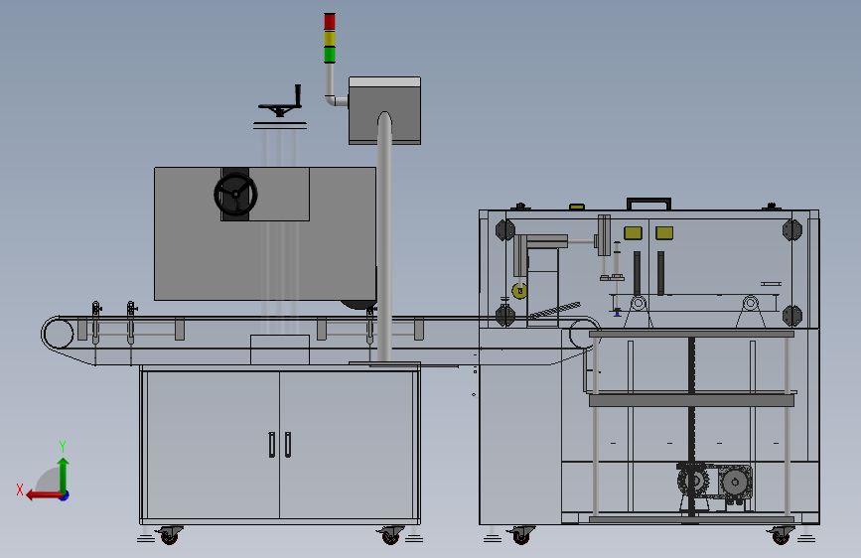Select the right end roller of the conveyor
The image size is (861, 558).
[x=584, y=334]
